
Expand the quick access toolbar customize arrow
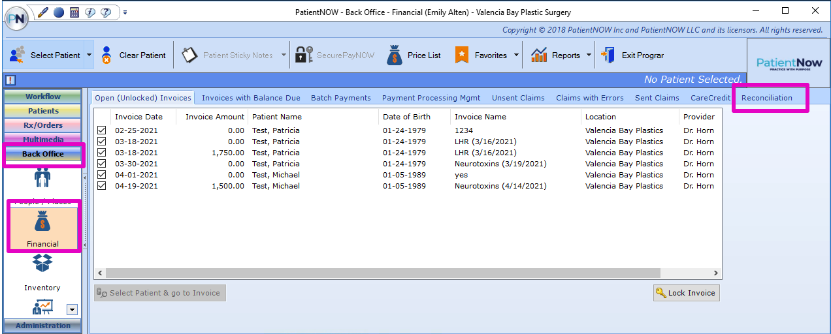pyautogui.click(x=125, y=12)
